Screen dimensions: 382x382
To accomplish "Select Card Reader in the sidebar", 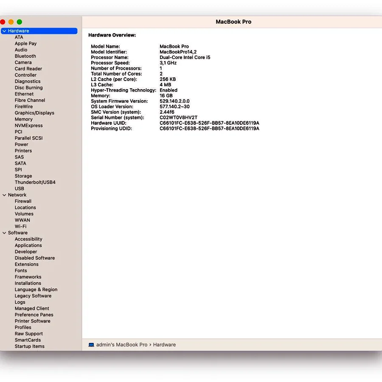I will click(28, 69).
